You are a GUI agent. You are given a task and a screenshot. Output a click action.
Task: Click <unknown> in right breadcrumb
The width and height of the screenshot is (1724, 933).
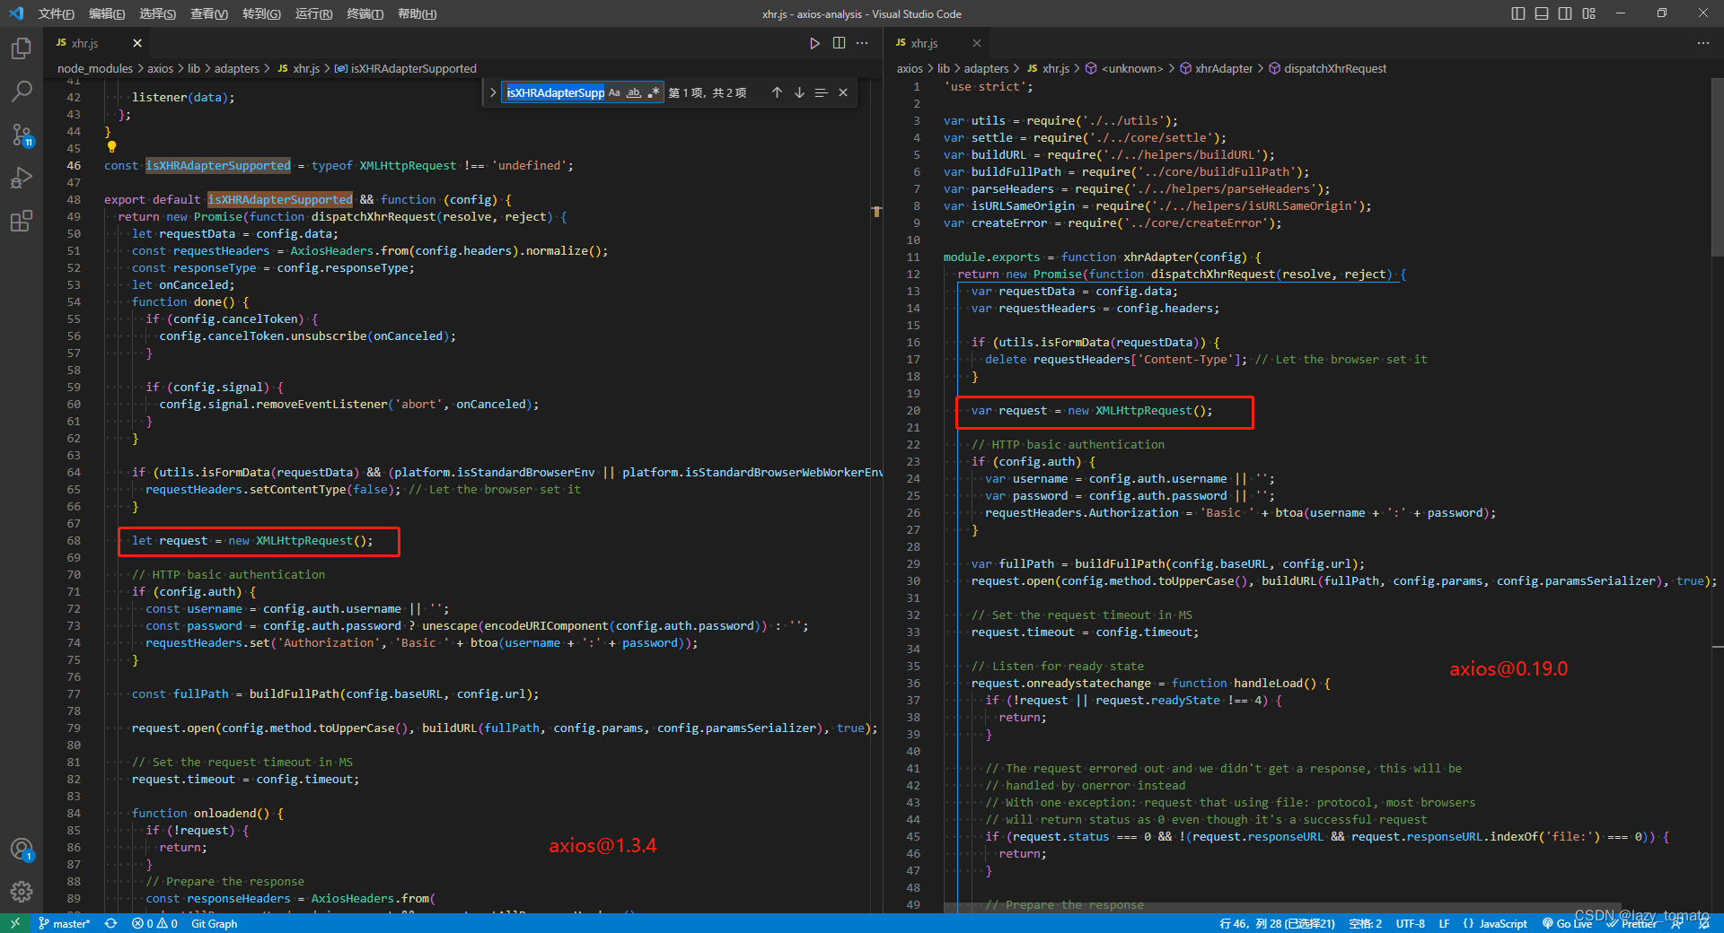pyautogui.click(x=1131, y=68)
